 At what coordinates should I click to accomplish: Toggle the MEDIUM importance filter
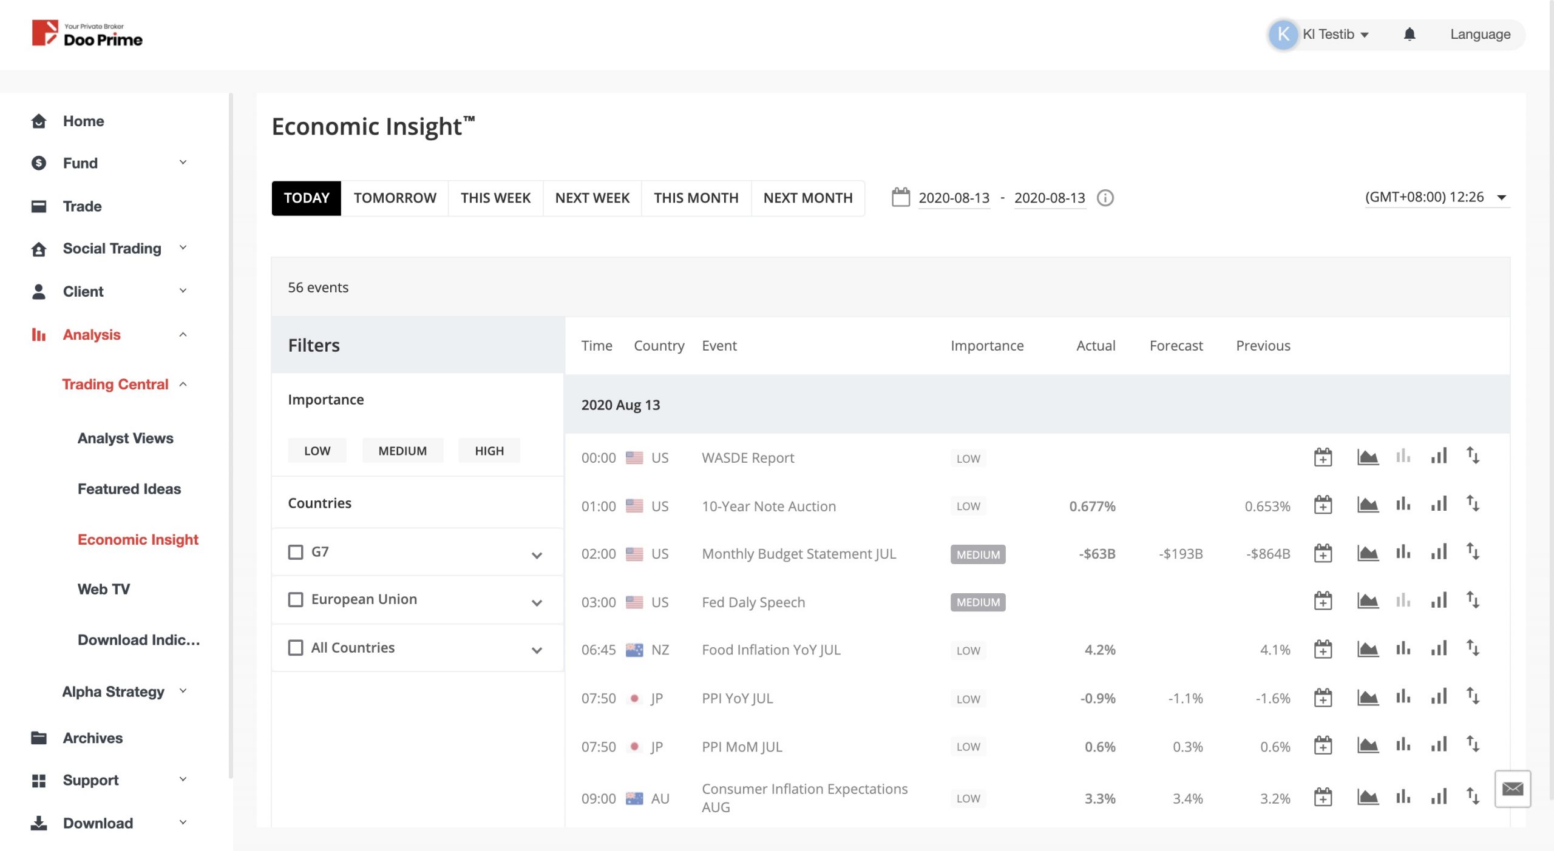(402, 451)
